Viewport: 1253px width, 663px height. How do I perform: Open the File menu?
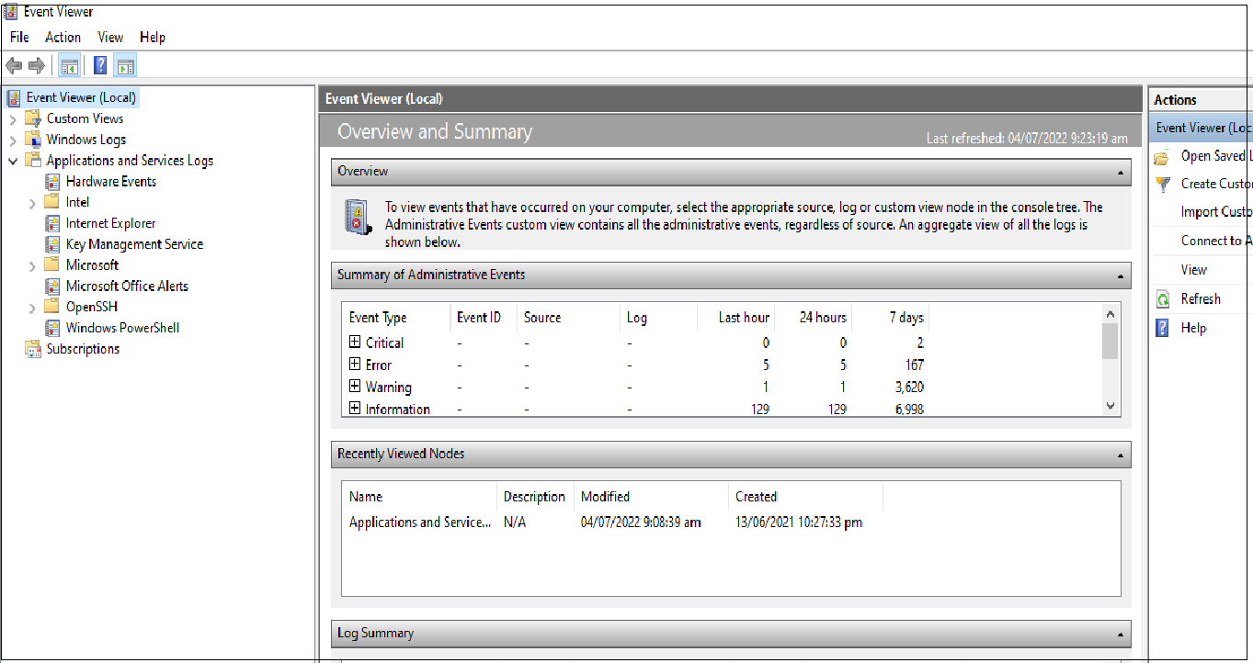19,37
